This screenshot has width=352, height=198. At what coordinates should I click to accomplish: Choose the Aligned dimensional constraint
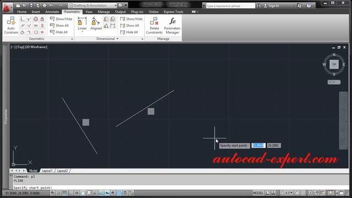pos(96,23)
